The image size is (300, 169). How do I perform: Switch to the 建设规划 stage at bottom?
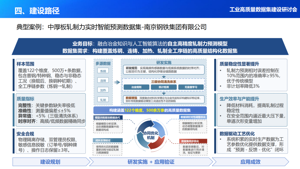pyautogui.click(x=50, y=162)
